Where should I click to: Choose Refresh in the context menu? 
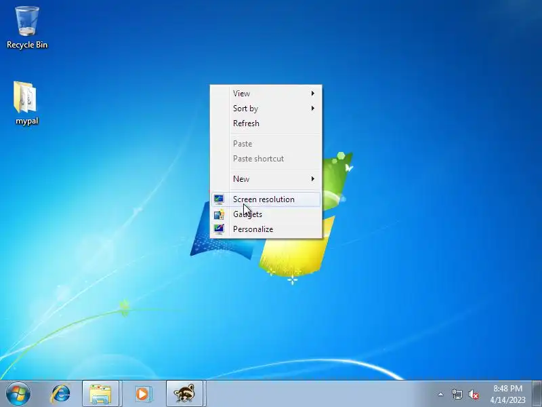coord(266,123)
